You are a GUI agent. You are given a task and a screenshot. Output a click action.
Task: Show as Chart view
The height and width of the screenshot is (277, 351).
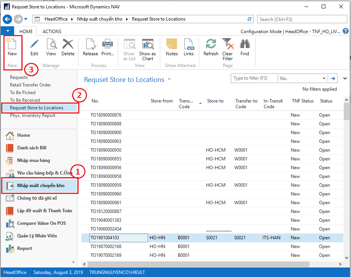coord(148,50)
